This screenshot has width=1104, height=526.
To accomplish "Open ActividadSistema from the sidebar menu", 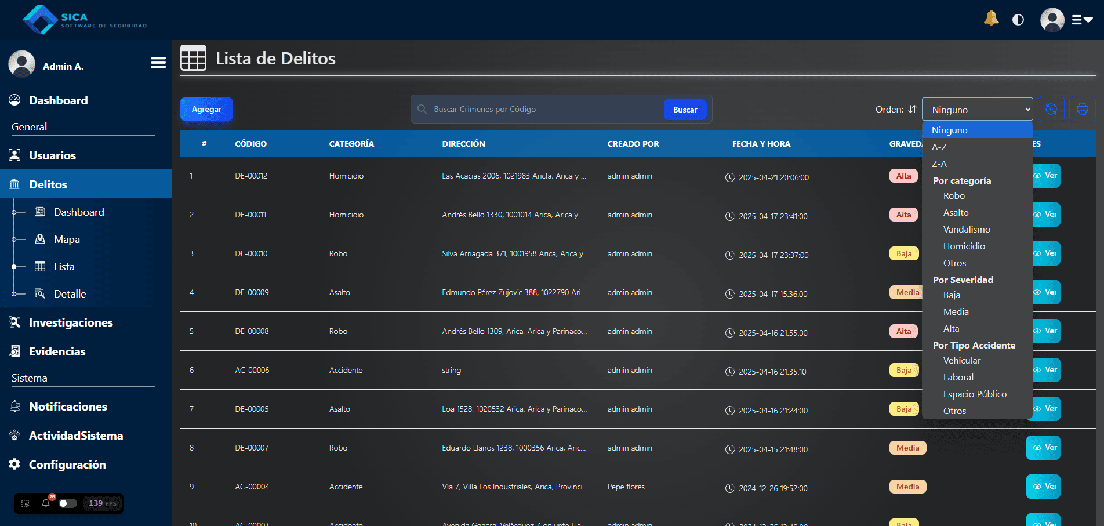I will (x=75, y=436).
